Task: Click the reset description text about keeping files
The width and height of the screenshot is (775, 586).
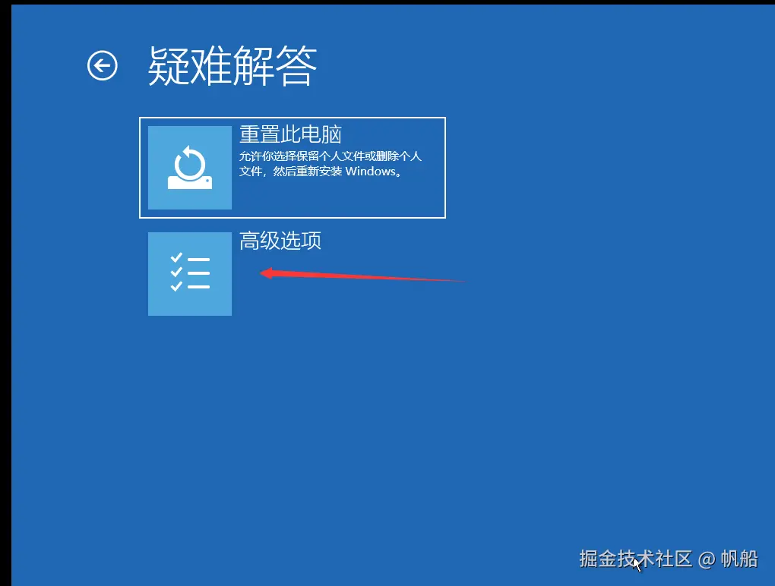Action: 331,163
